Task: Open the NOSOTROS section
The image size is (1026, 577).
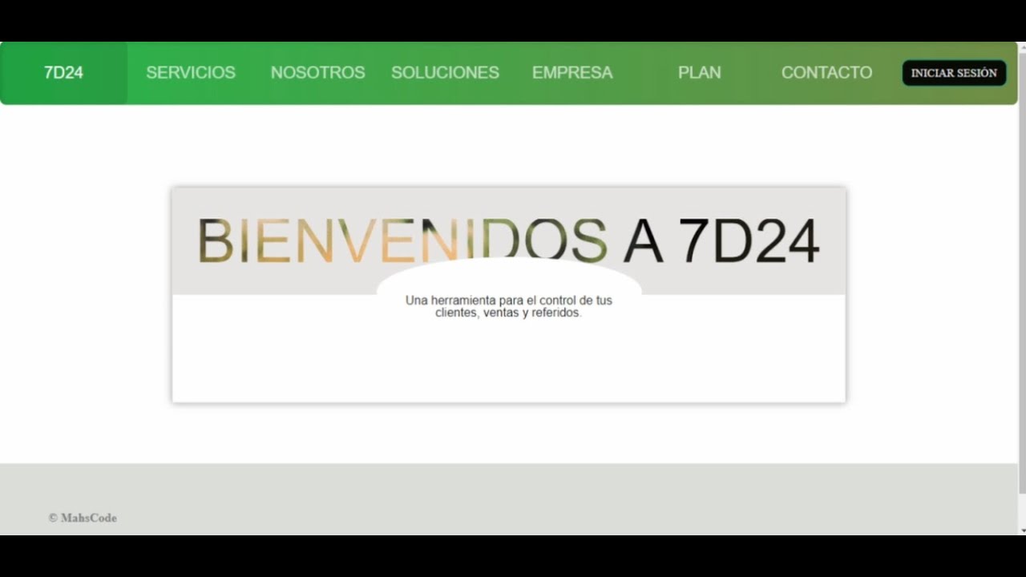Action: pos(317,73)
